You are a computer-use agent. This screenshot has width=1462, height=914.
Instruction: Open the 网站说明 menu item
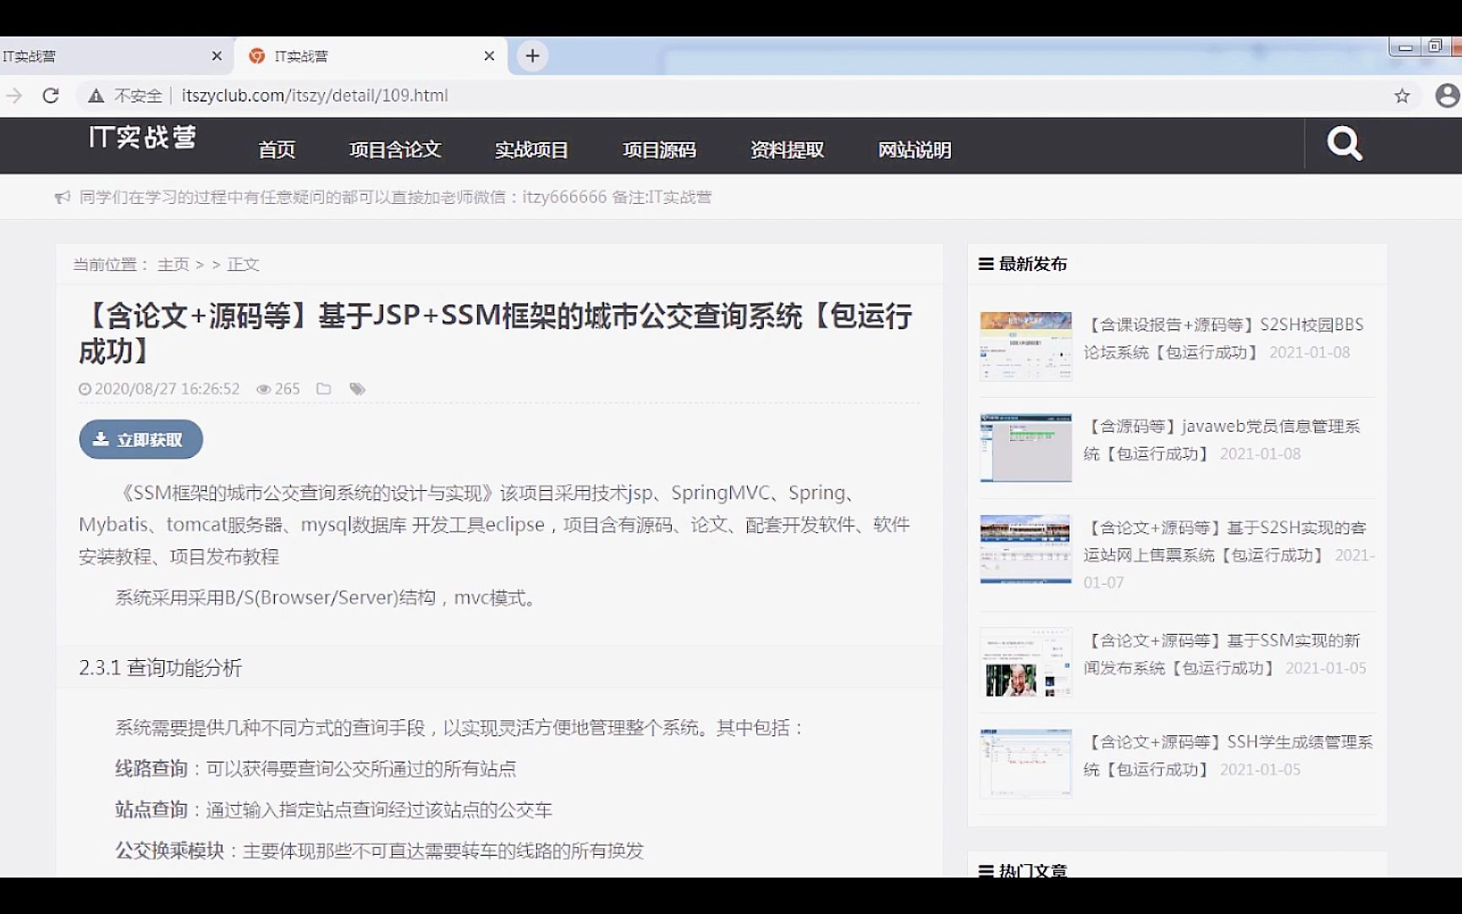click(915, 150)
